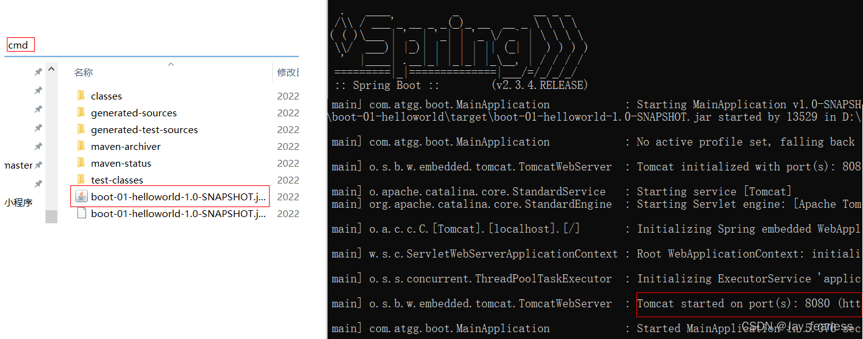Select the 小程序 item in navigation pane
This screenshot has width=863, height=339.
pyautogui.click(x=19, y=202)
